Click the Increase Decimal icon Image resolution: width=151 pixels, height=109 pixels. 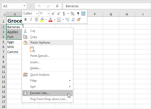pos(67,19)
